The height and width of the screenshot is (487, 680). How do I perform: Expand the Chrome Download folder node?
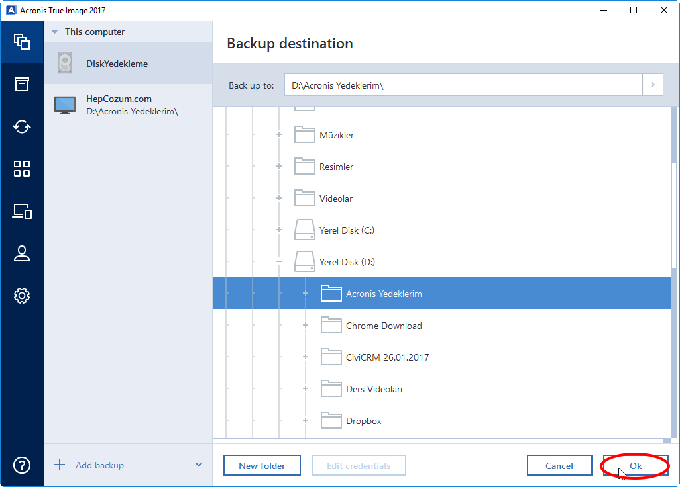(x=306, y=325)
